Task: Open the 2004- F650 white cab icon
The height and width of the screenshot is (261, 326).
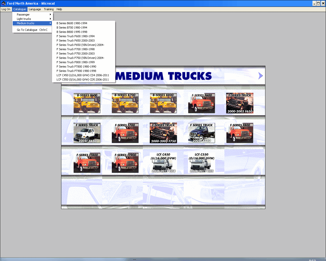Action: click(x=87, y=133)
